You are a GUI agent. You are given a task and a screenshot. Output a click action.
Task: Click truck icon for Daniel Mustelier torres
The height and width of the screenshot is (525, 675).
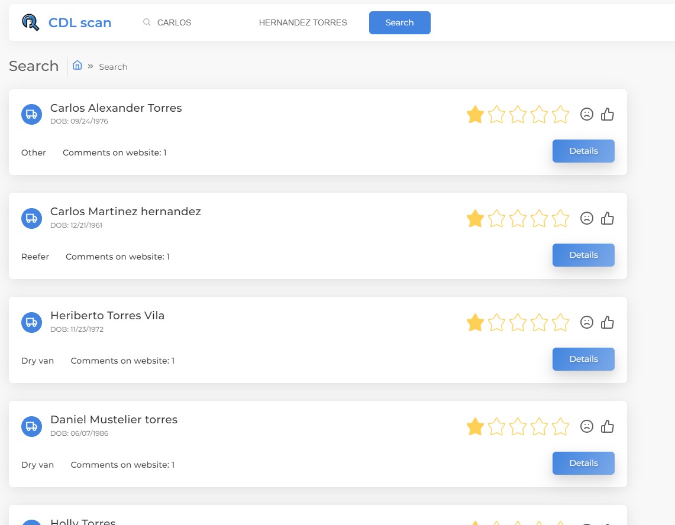[x=31, y=426]
